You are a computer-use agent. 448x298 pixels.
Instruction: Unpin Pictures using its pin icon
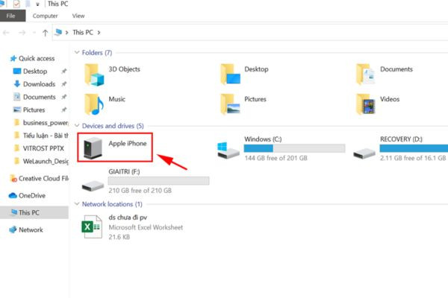click(64, 110)
